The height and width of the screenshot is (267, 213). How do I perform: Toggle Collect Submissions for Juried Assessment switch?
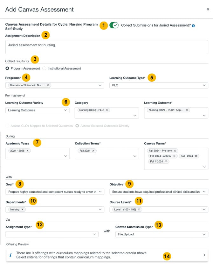(x=114, y=25)
